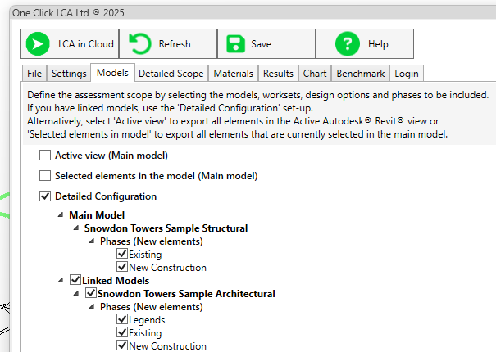Open the File tab

click(x=34, y=74)
